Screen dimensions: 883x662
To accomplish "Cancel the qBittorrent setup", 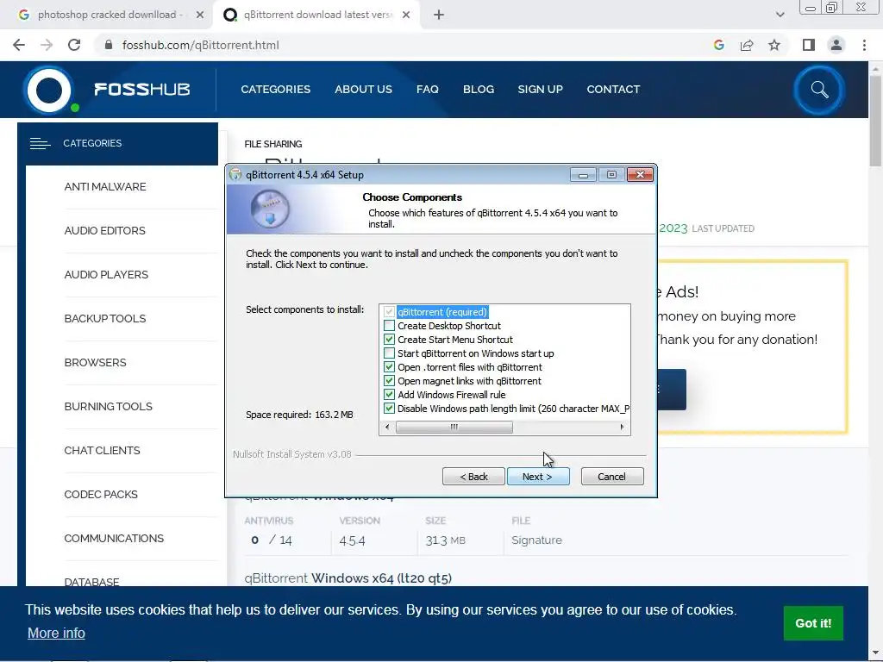I will (x=612, y=476).
